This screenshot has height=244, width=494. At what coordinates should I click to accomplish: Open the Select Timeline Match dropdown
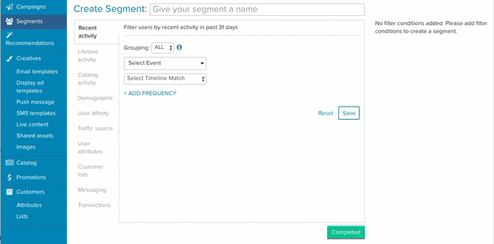pyautogui.click(x=165, y=79)
